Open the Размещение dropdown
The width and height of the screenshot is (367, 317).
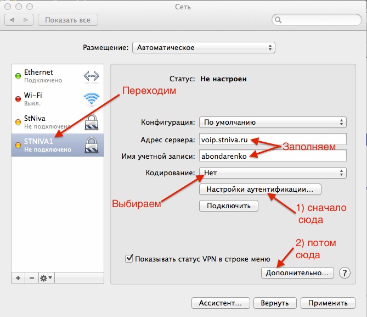click(204, 48)
